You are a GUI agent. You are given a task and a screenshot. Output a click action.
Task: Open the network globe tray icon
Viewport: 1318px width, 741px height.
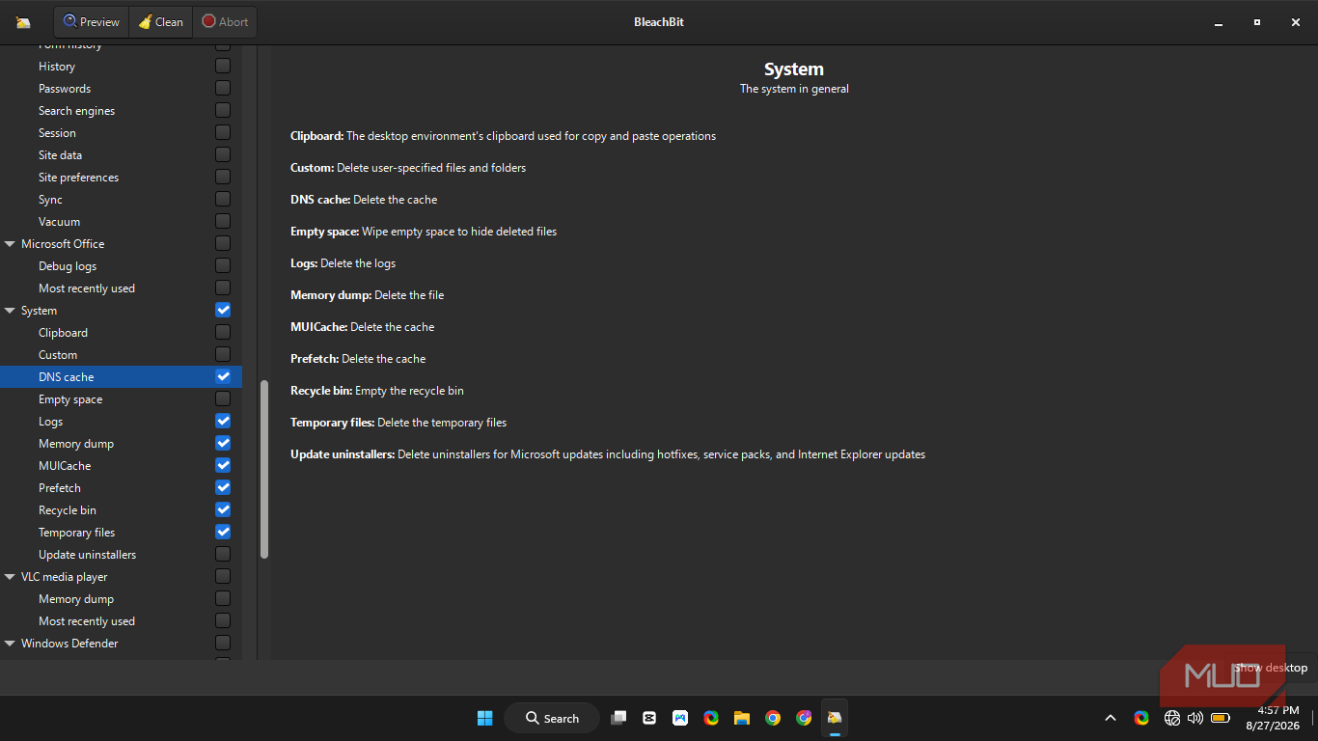tap(1172, 718)
